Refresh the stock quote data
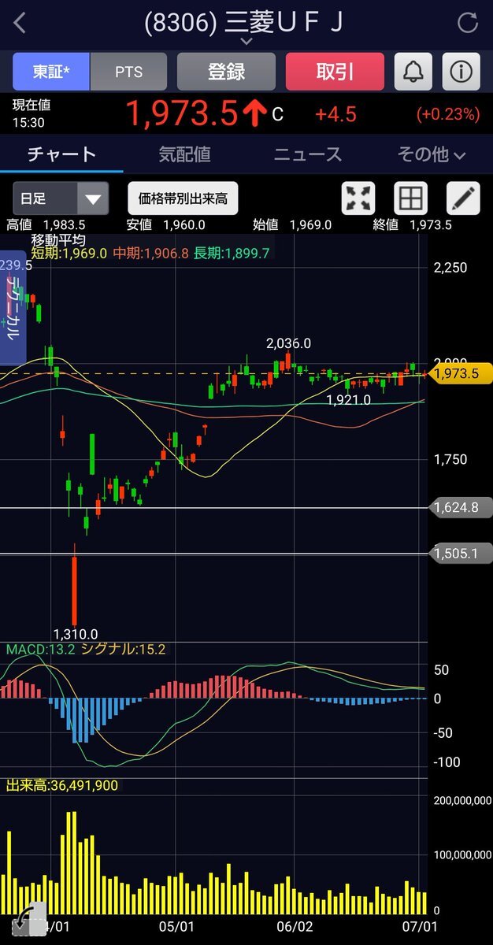 click(468, 24)
